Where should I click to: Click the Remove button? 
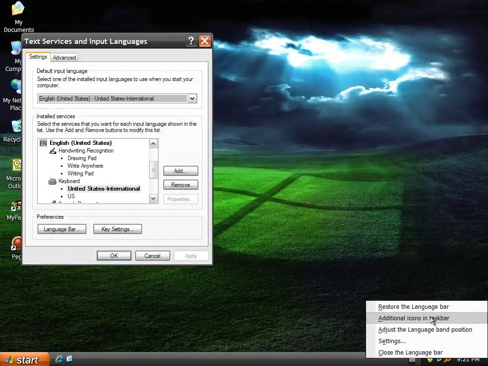[x=181, y=185]
